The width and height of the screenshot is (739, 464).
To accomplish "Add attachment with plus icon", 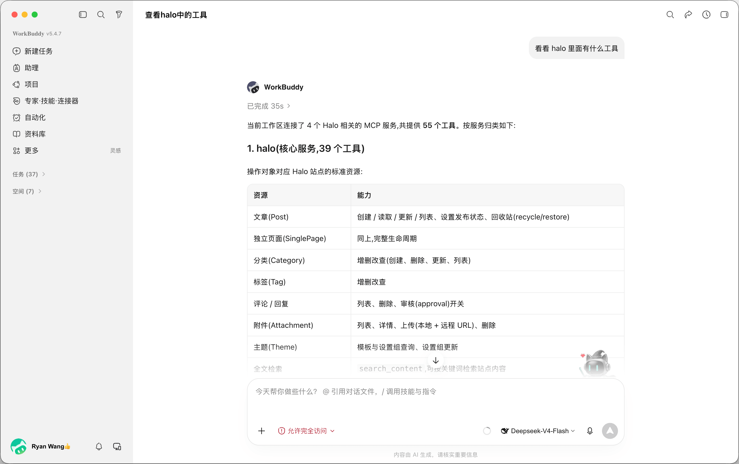I will coord(262,431).
